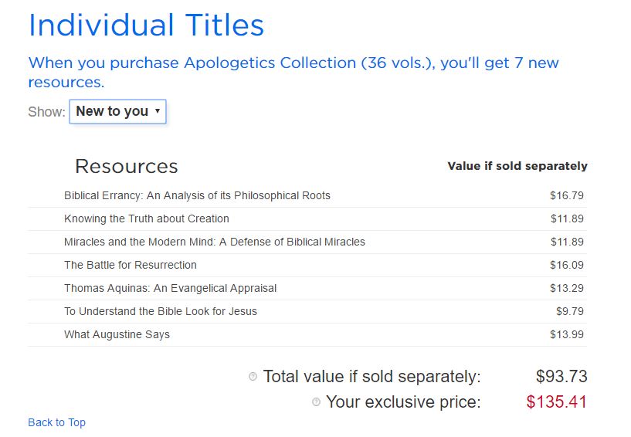Open the Show "New to you" dropdown
The width and height of the screenshot is (631, 437).
(118, 111)
